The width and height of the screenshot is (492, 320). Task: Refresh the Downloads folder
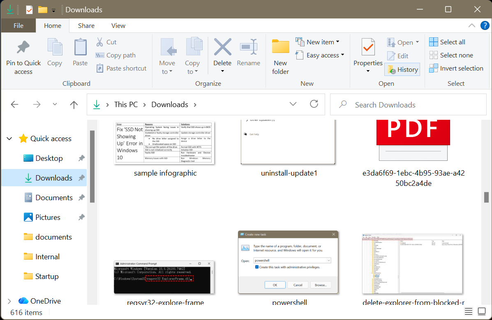pyautogui.click(x=314, y=104)
